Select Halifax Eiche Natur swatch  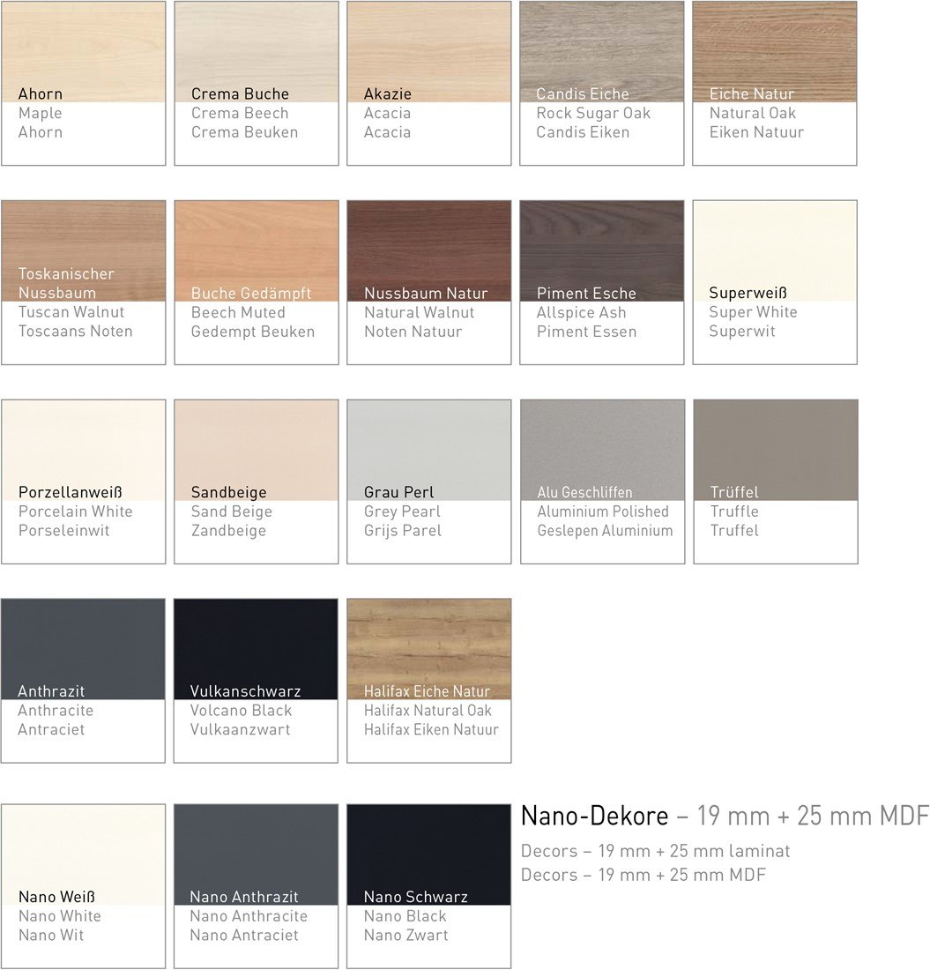point(428,648)
